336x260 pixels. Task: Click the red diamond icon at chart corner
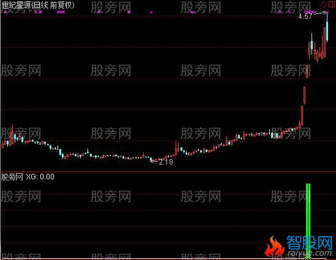pyautogui.click(x=323, y=4)
